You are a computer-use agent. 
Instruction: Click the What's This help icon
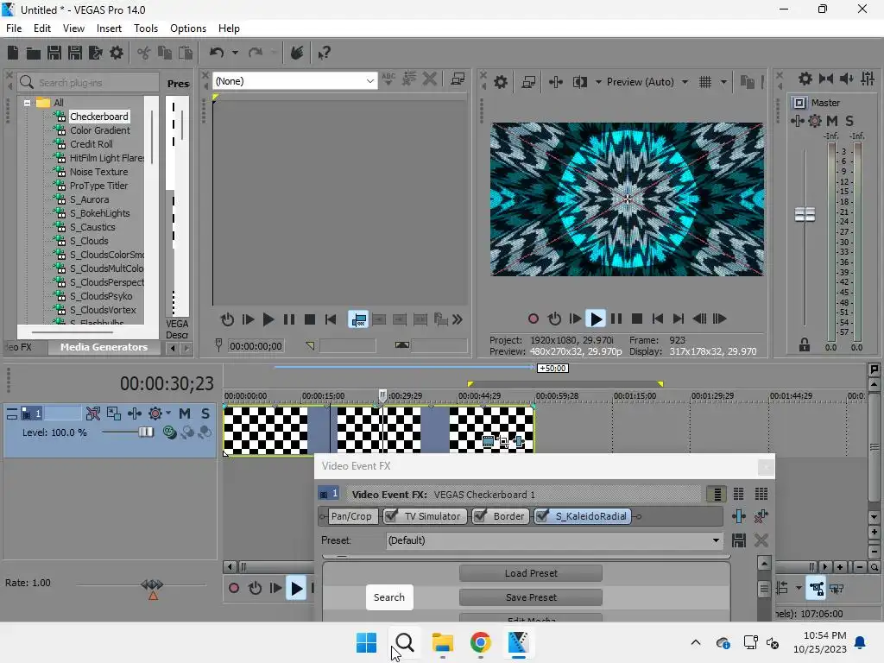click(325, 53)
